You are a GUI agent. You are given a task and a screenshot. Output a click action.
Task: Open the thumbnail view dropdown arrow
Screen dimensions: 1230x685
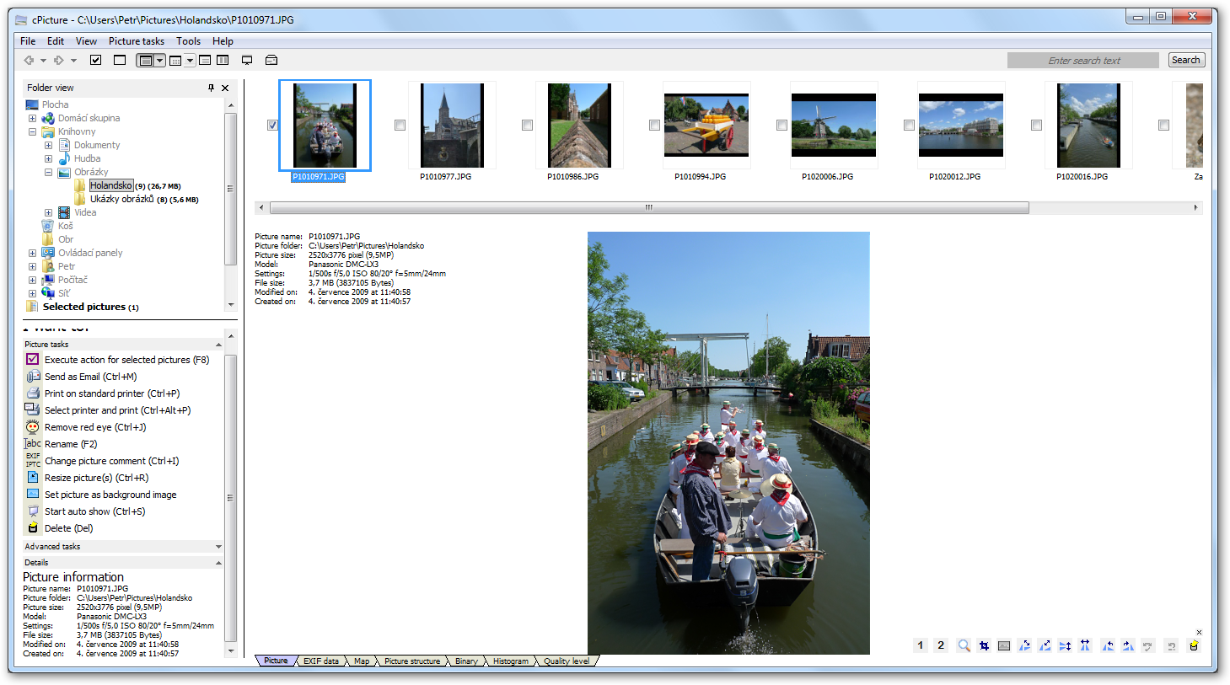190,61
